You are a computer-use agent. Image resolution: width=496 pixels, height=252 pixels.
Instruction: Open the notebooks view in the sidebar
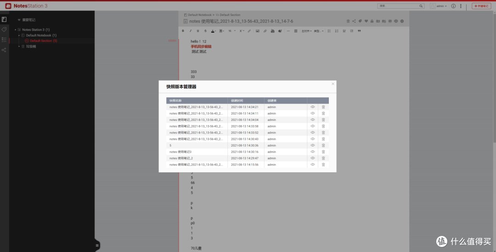(4, 20)
